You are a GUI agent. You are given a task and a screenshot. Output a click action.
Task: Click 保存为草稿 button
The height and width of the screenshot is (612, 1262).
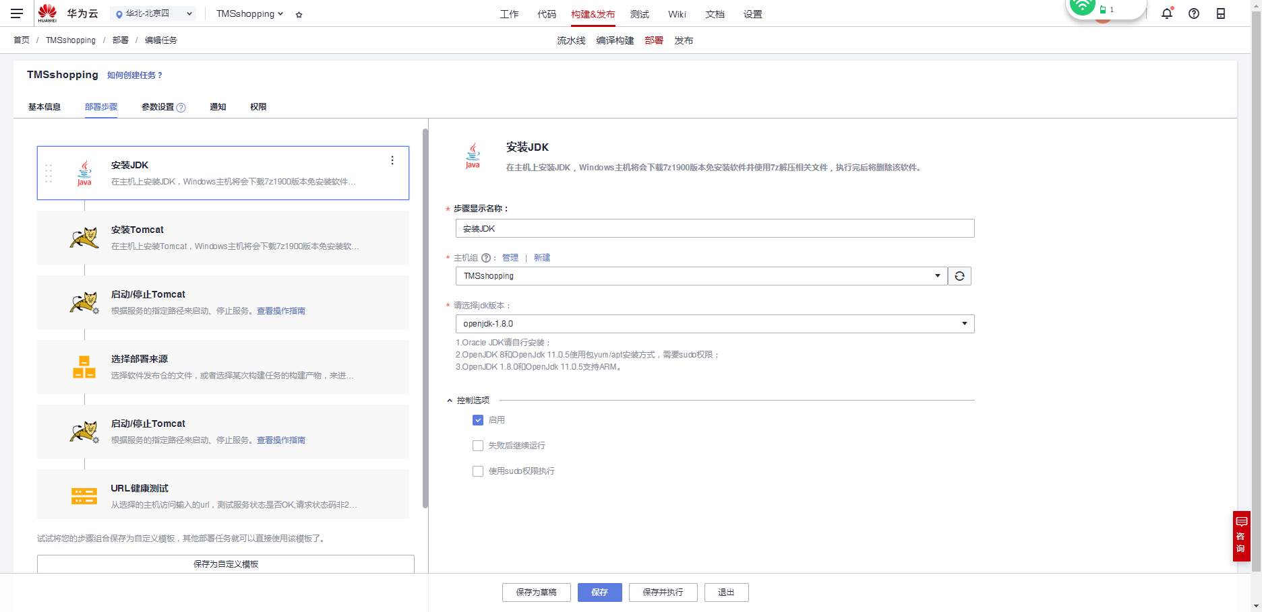click(537, 592)
